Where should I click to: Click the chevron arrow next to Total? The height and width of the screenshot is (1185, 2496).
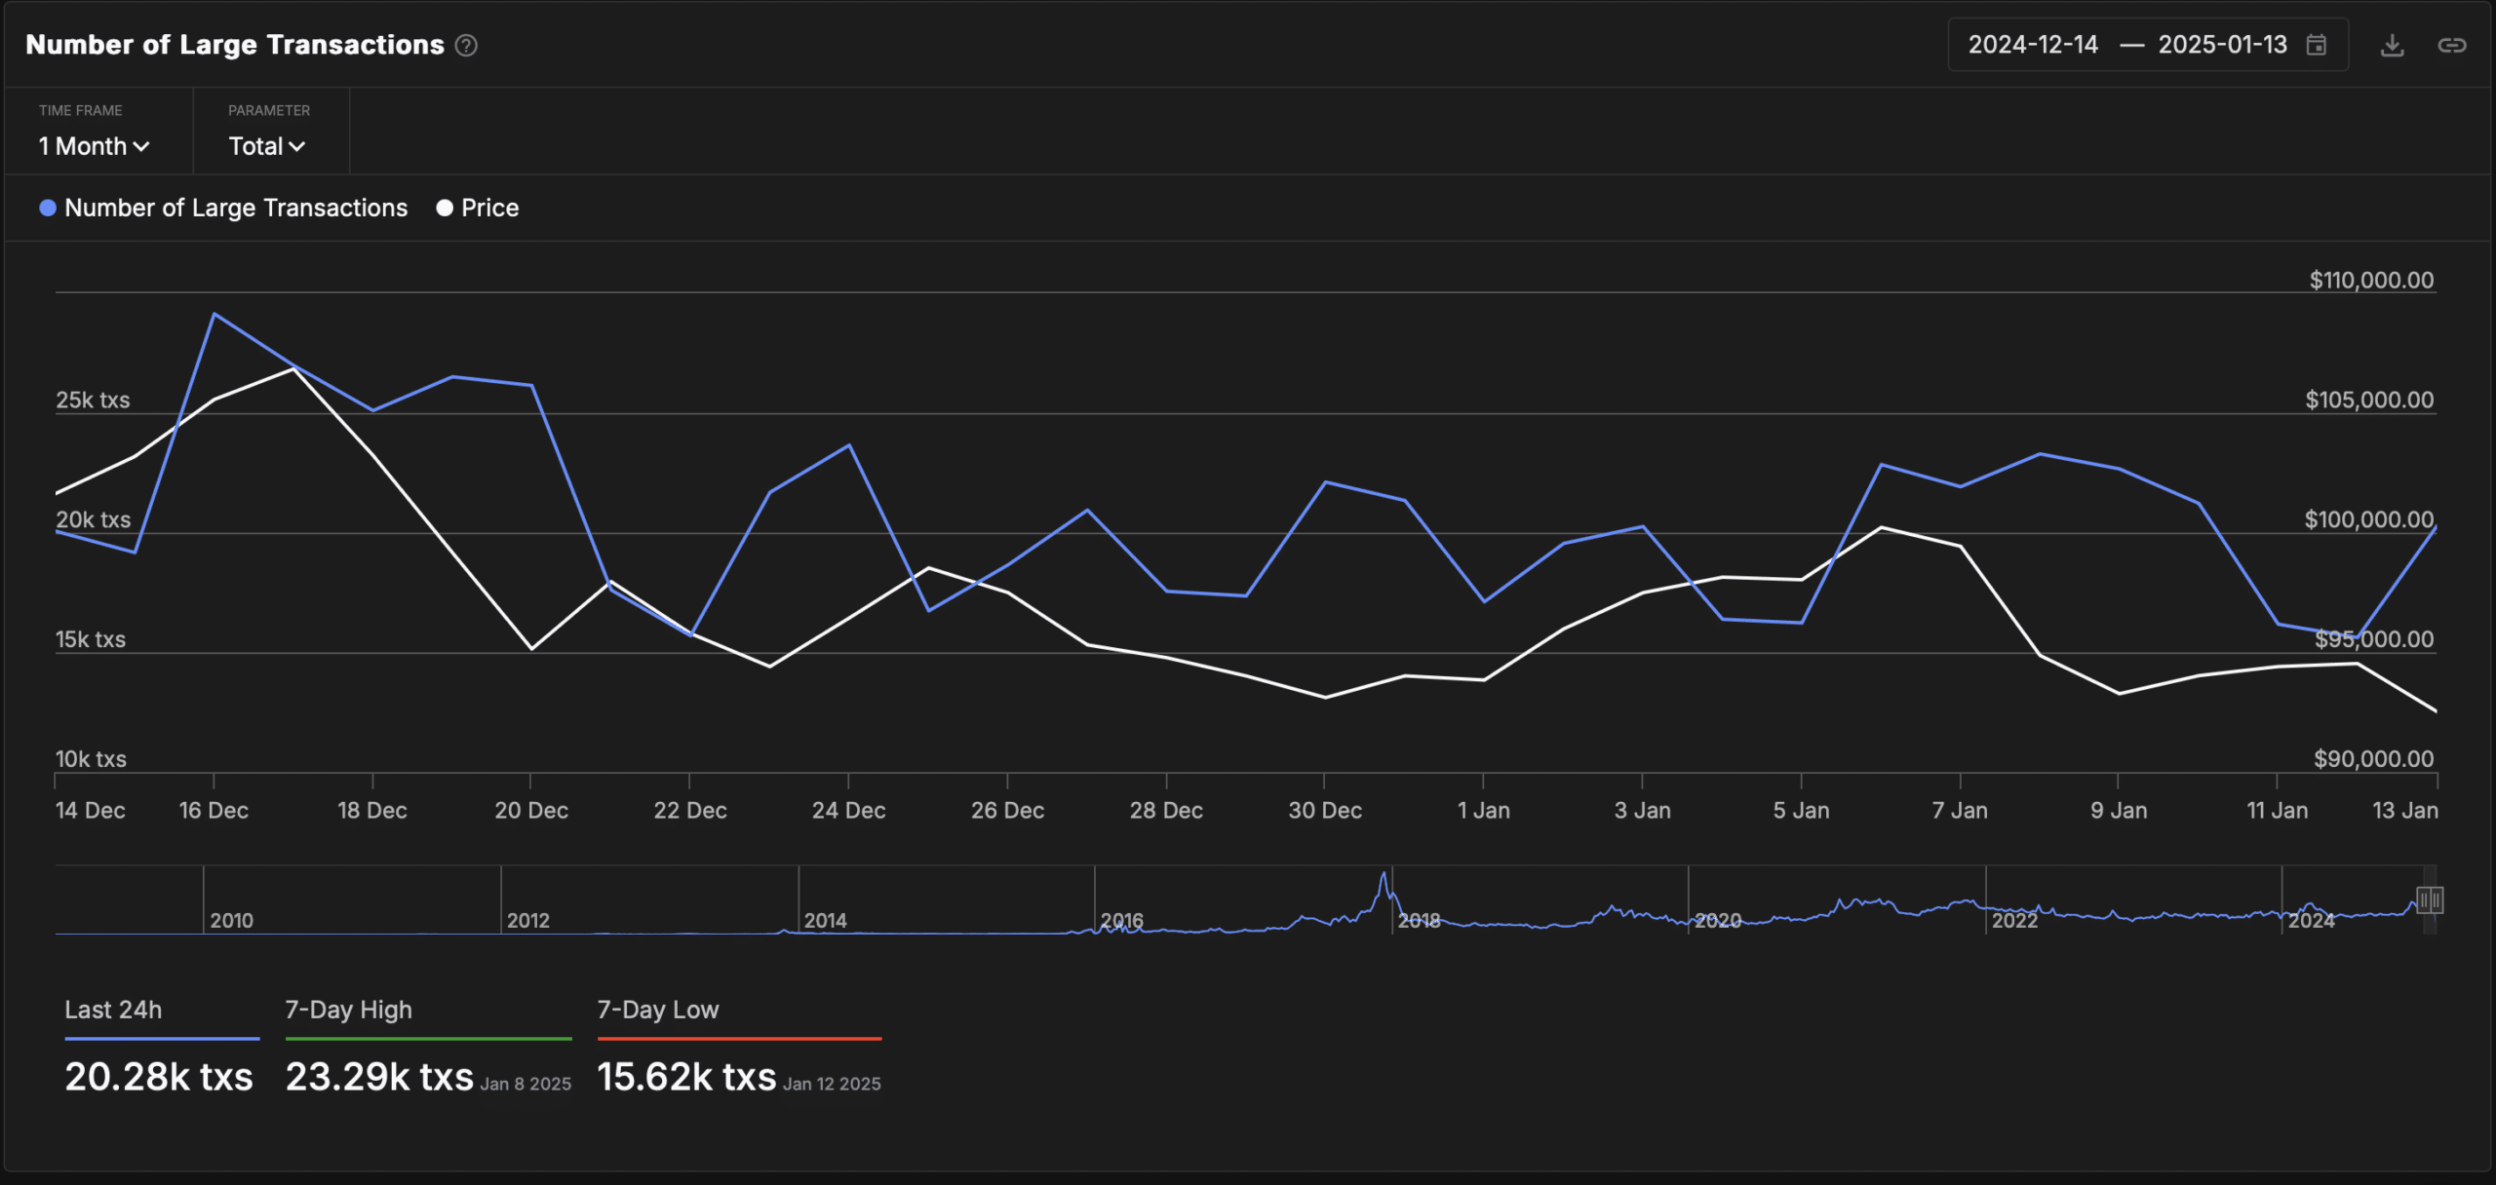pos(298,147)
